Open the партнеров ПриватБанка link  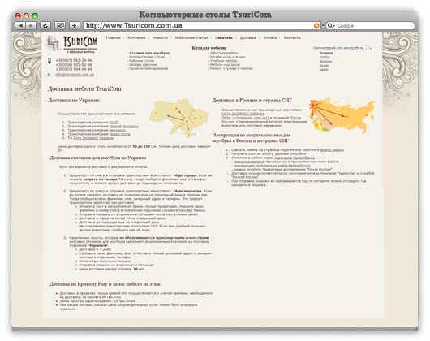tap(295, 158)
